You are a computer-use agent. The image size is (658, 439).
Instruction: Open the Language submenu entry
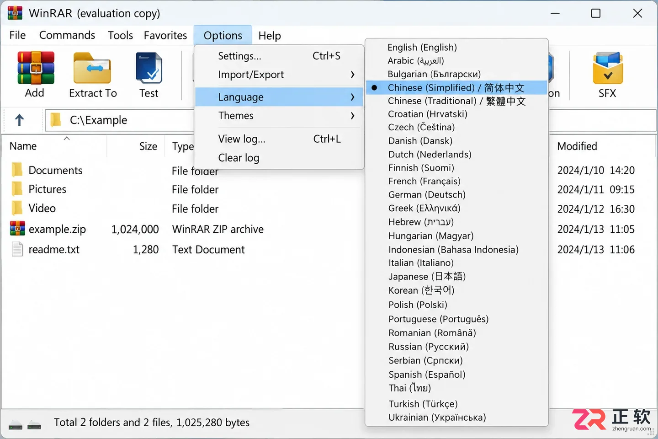[279, 97]
